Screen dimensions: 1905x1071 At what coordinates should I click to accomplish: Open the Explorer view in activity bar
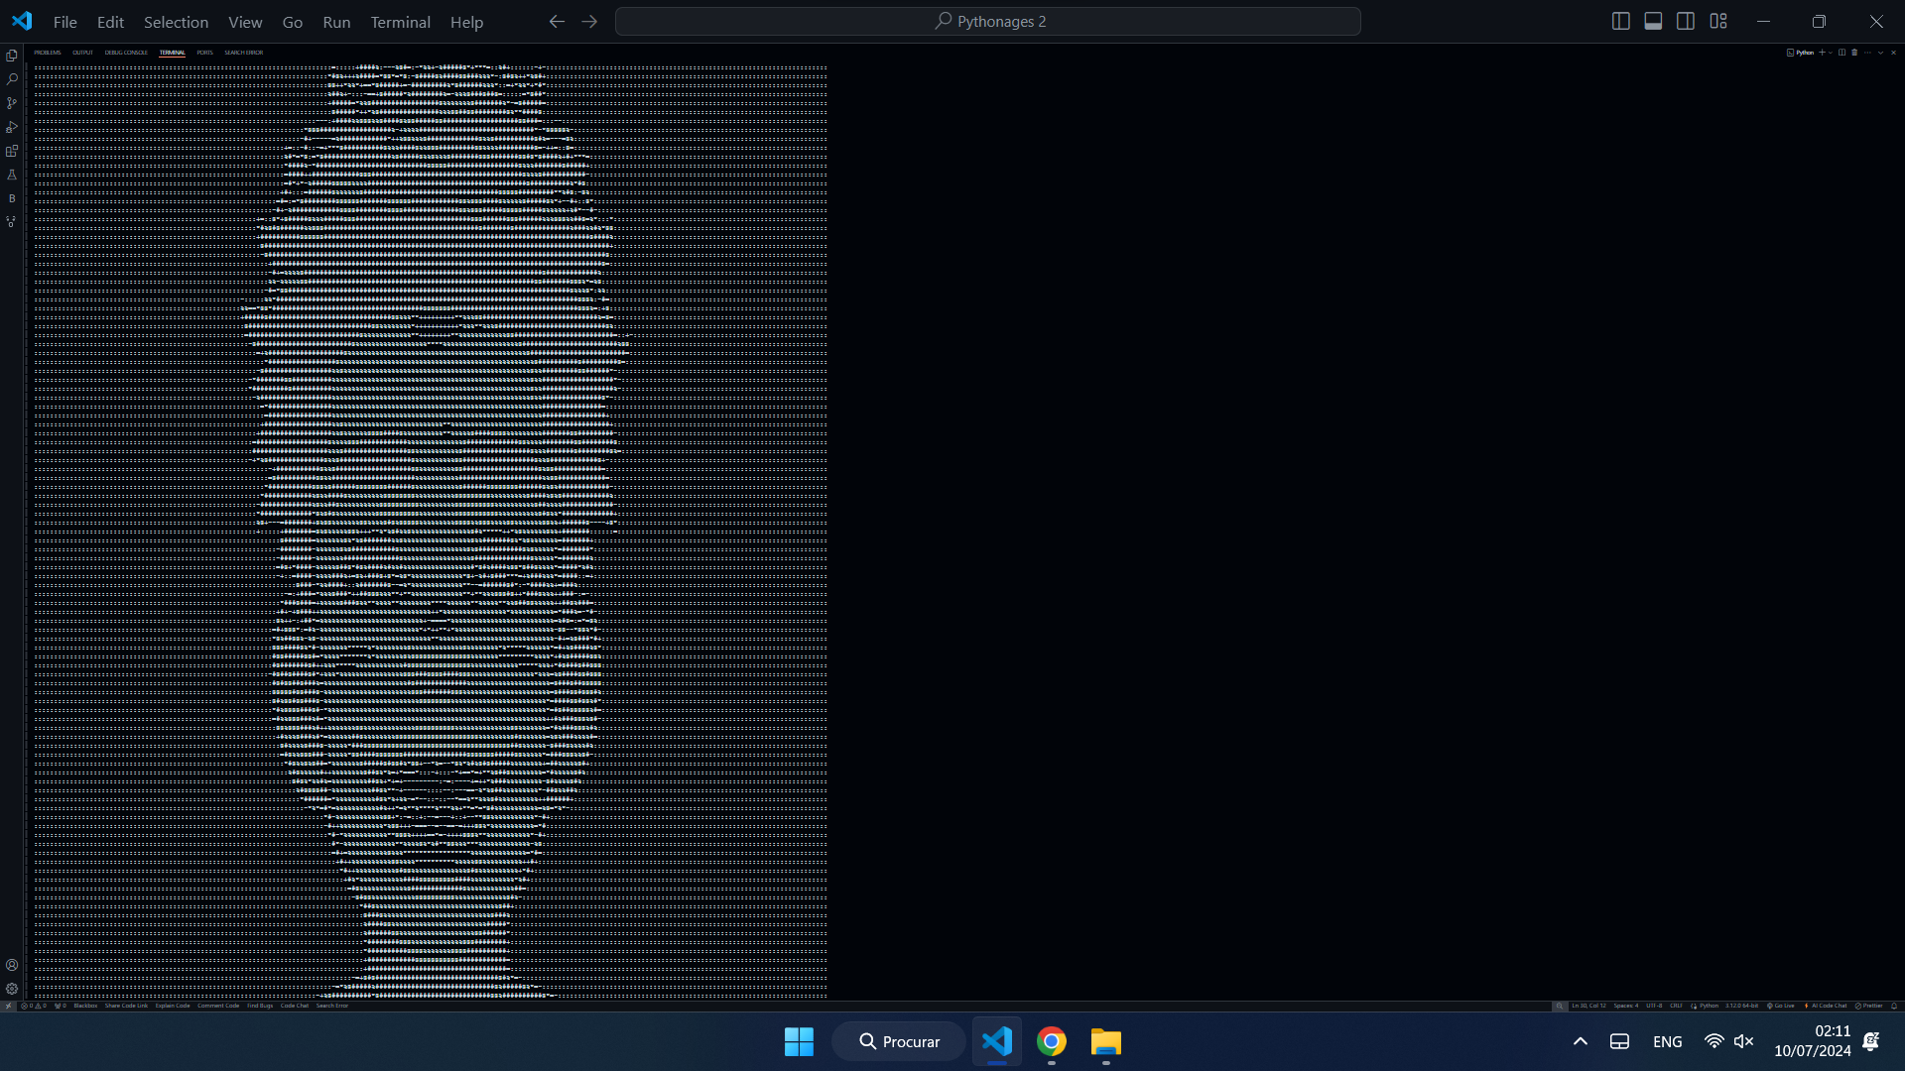[x=12, y=56]
